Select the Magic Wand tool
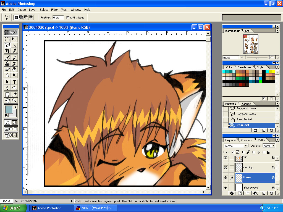 pyautogui.click(x=14, y=45)
